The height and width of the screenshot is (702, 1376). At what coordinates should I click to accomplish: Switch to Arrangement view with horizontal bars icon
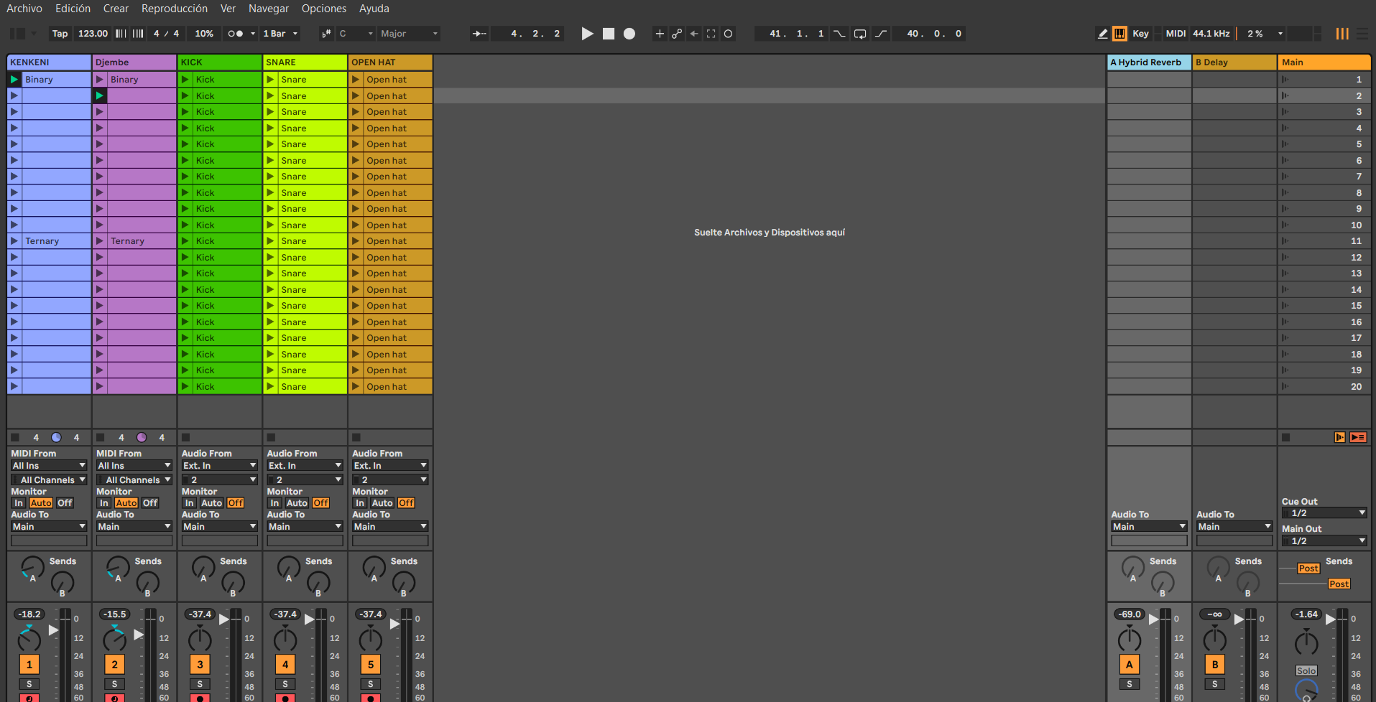pyautogui.click(x=1363, y=34)
